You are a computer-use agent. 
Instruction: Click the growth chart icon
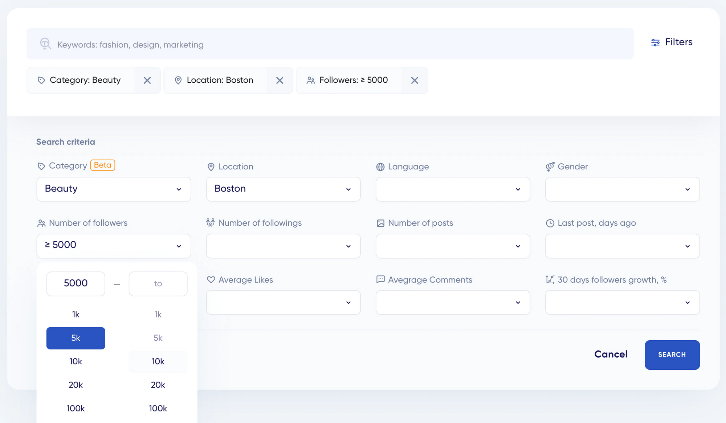point(550,280)
